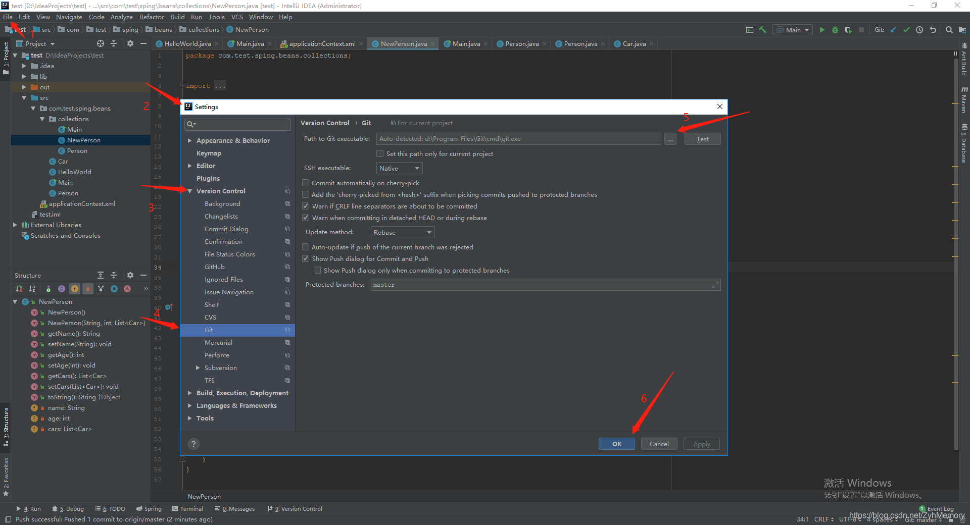
Task: Expand the Subversion settings node
Action: pos(198,368)
